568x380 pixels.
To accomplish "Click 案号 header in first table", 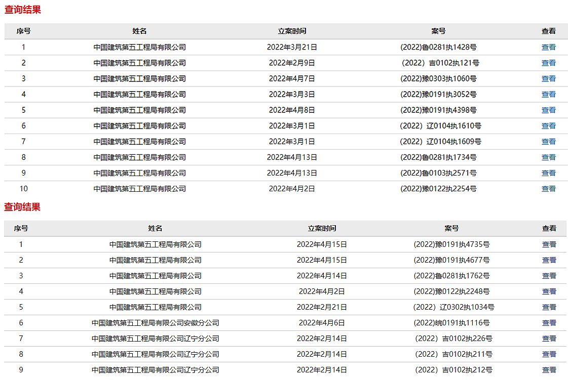I will pos(438,31).
